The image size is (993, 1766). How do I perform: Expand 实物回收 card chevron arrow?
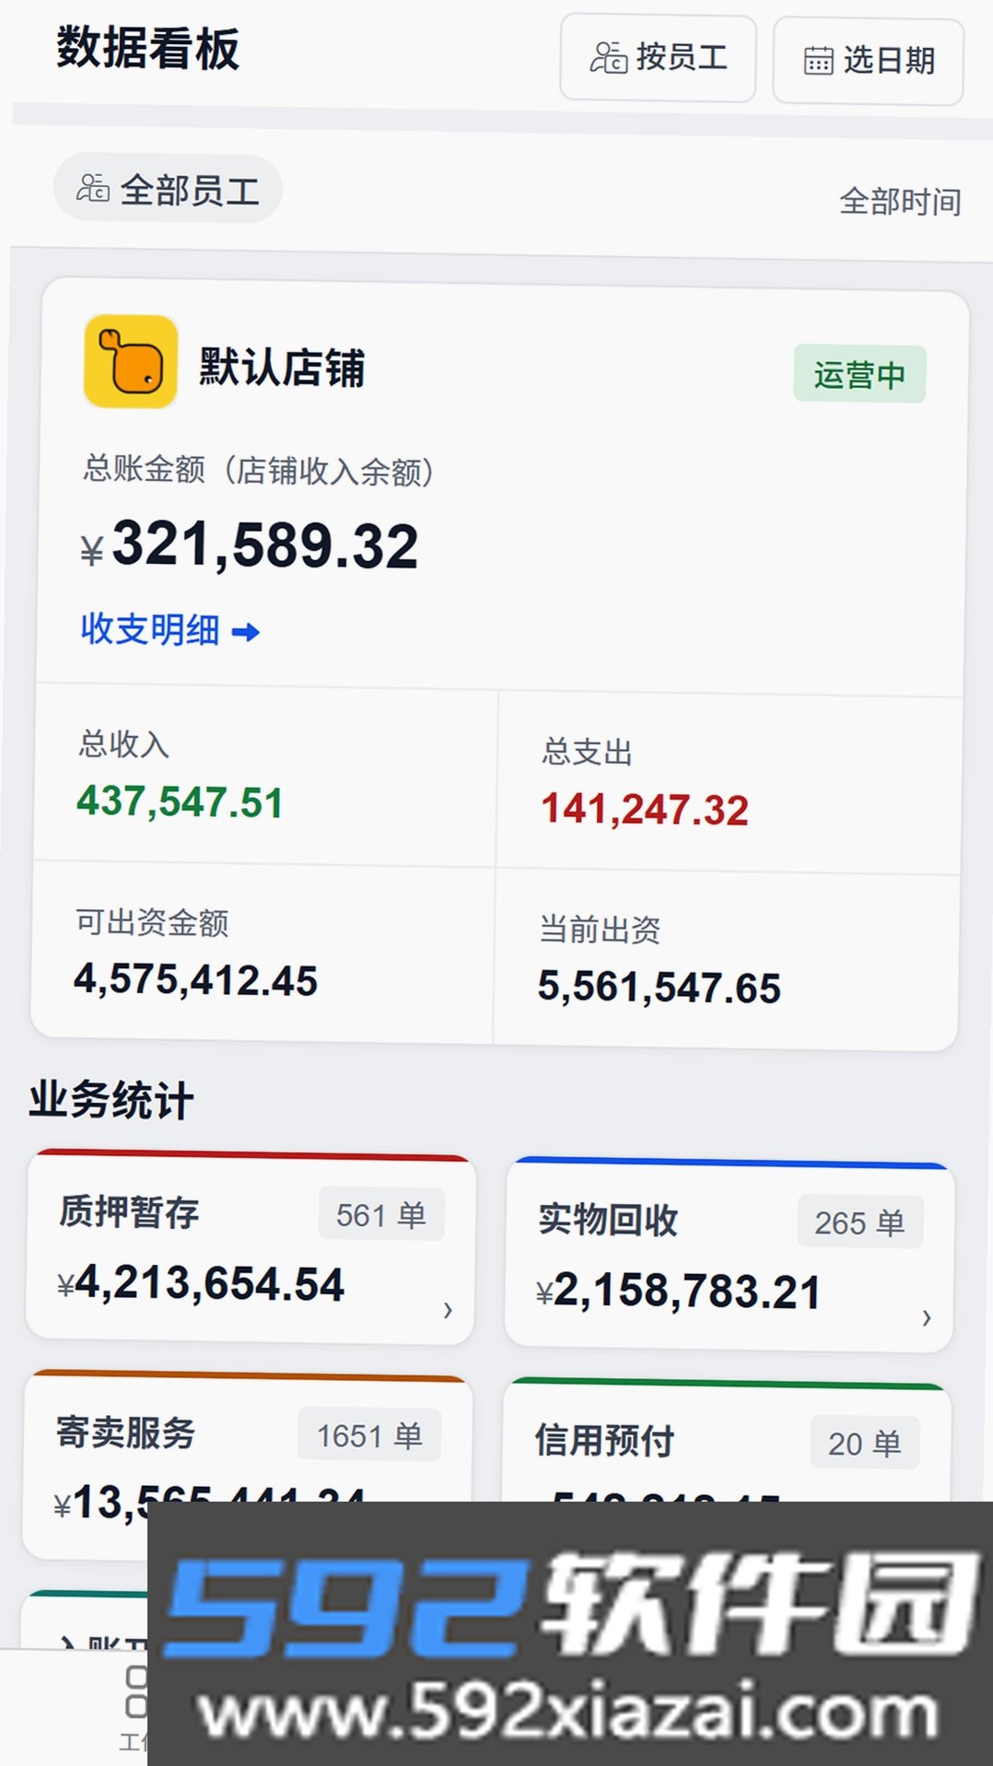coord(927,1318)
